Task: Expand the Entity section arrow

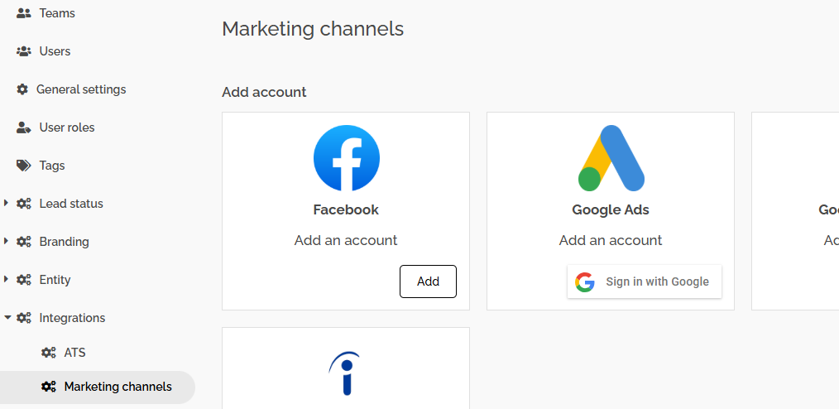Action: click(7, 280)
